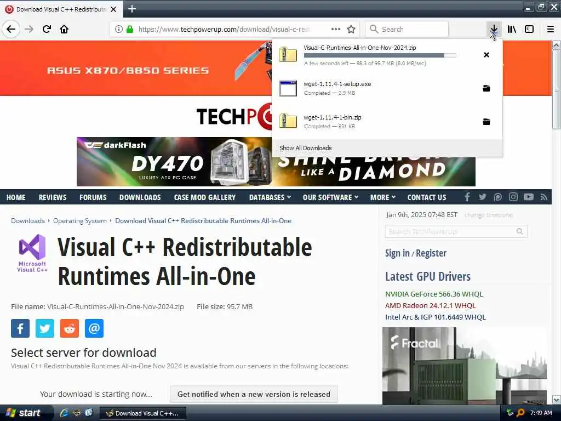The width and height of the screenshot is (561, 421).
Task: Open the CONTACT US nav item
Action: (427, 197)
